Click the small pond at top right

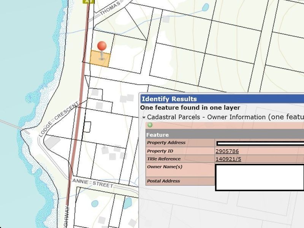click(206, 7)
